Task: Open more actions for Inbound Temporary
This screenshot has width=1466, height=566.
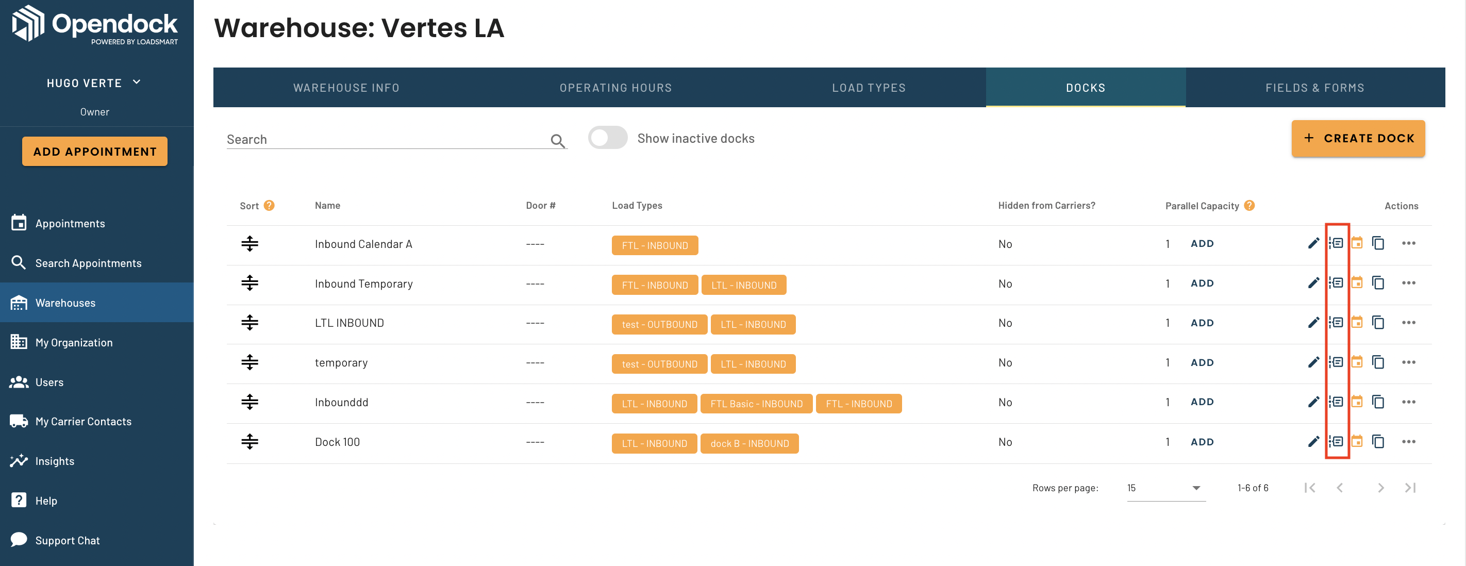Action: pos(1408,282)
